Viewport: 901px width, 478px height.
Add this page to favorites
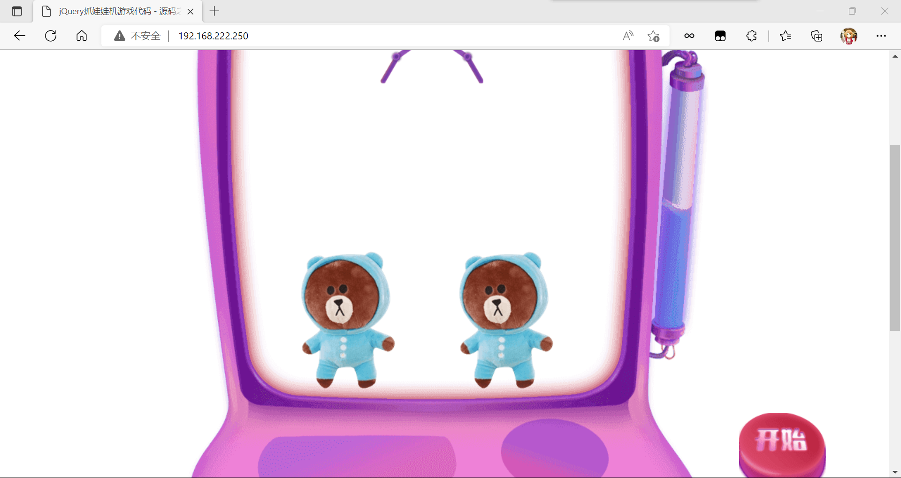click(653, 36)
